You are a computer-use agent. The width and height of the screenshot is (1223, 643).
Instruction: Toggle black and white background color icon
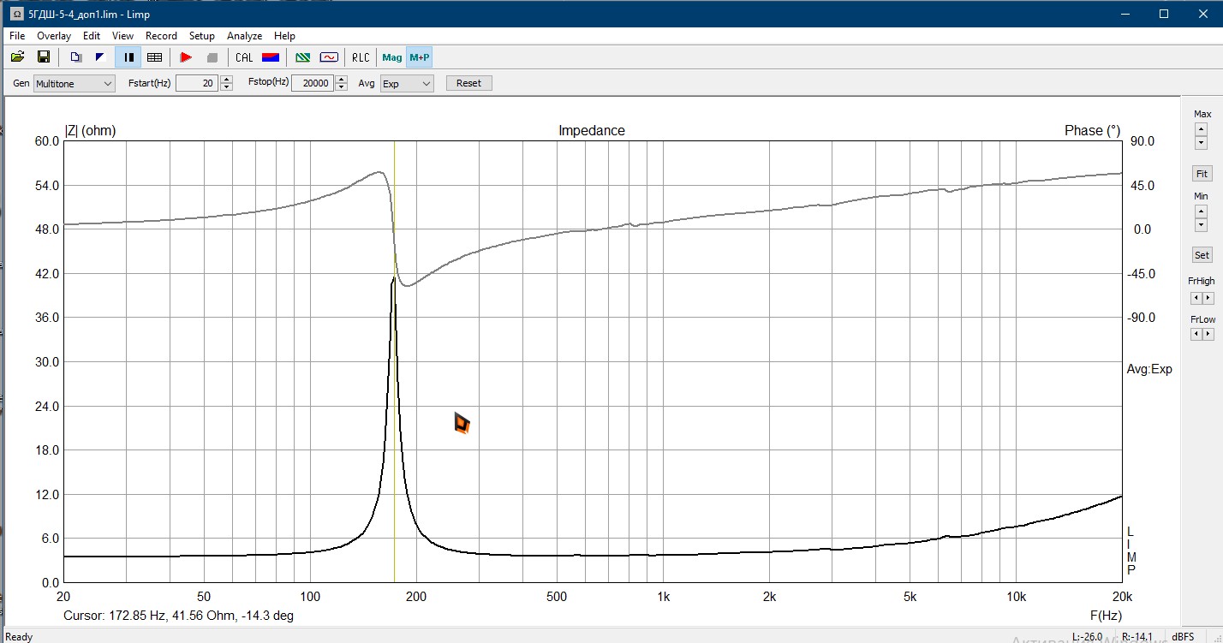99,57
